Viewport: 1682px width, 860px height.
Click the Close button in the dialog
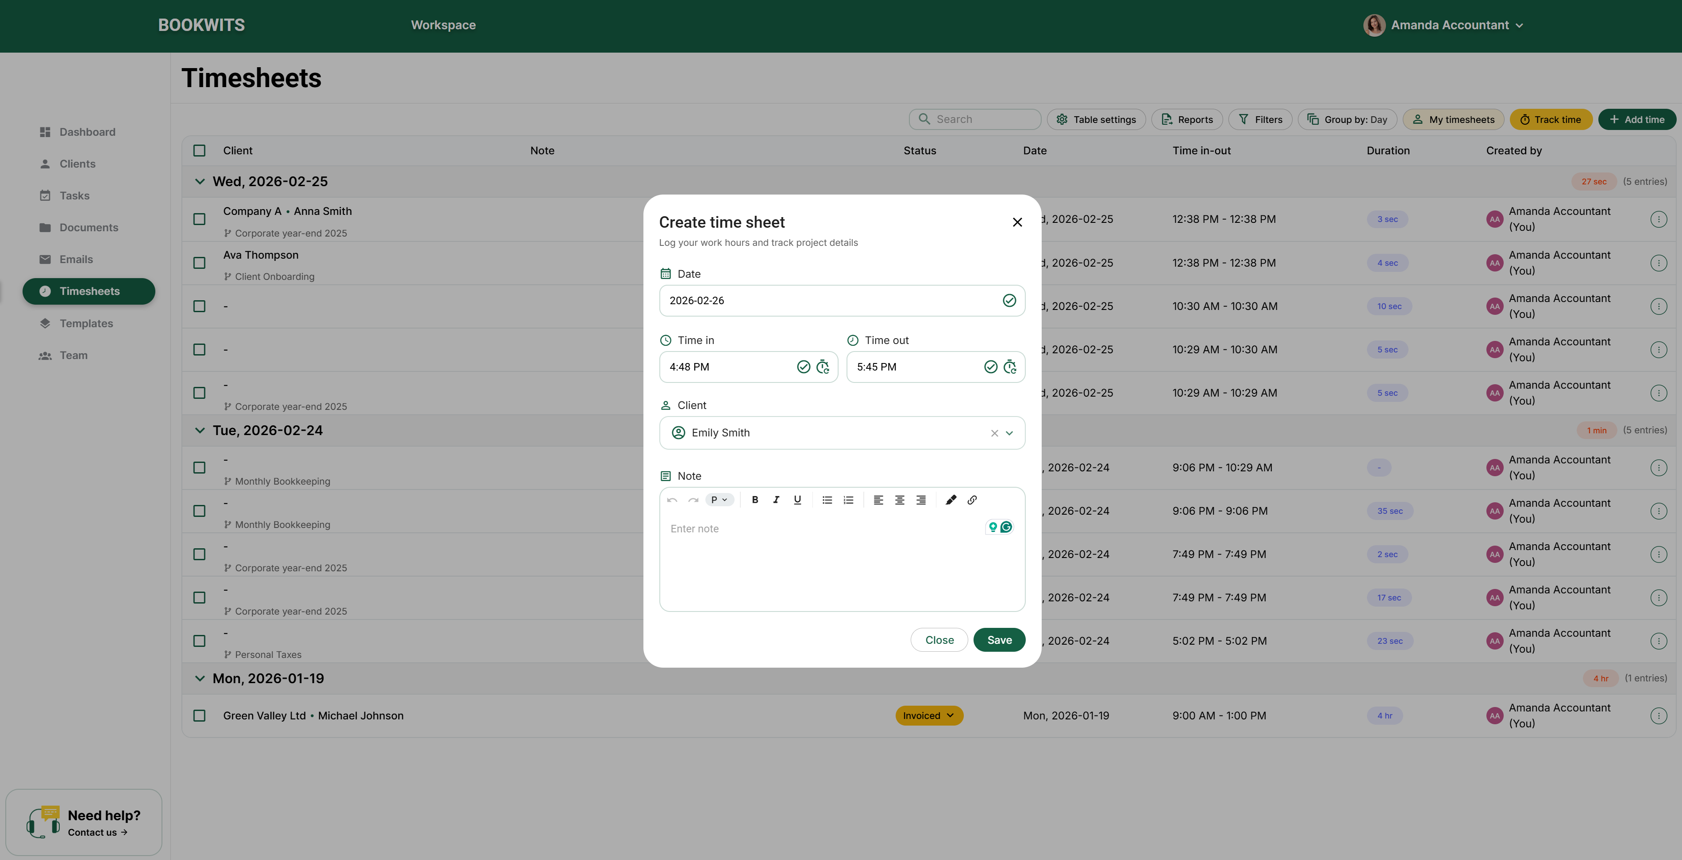[939, 640]
